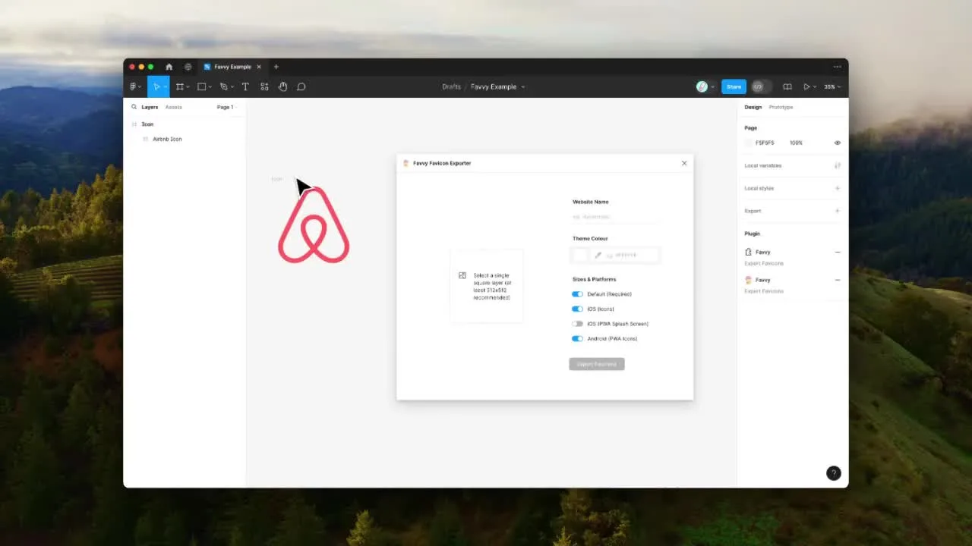Disable Android PWA Icons toggle
The width and height of the screenshot is (972, 546).
click(x=577, y=339)
